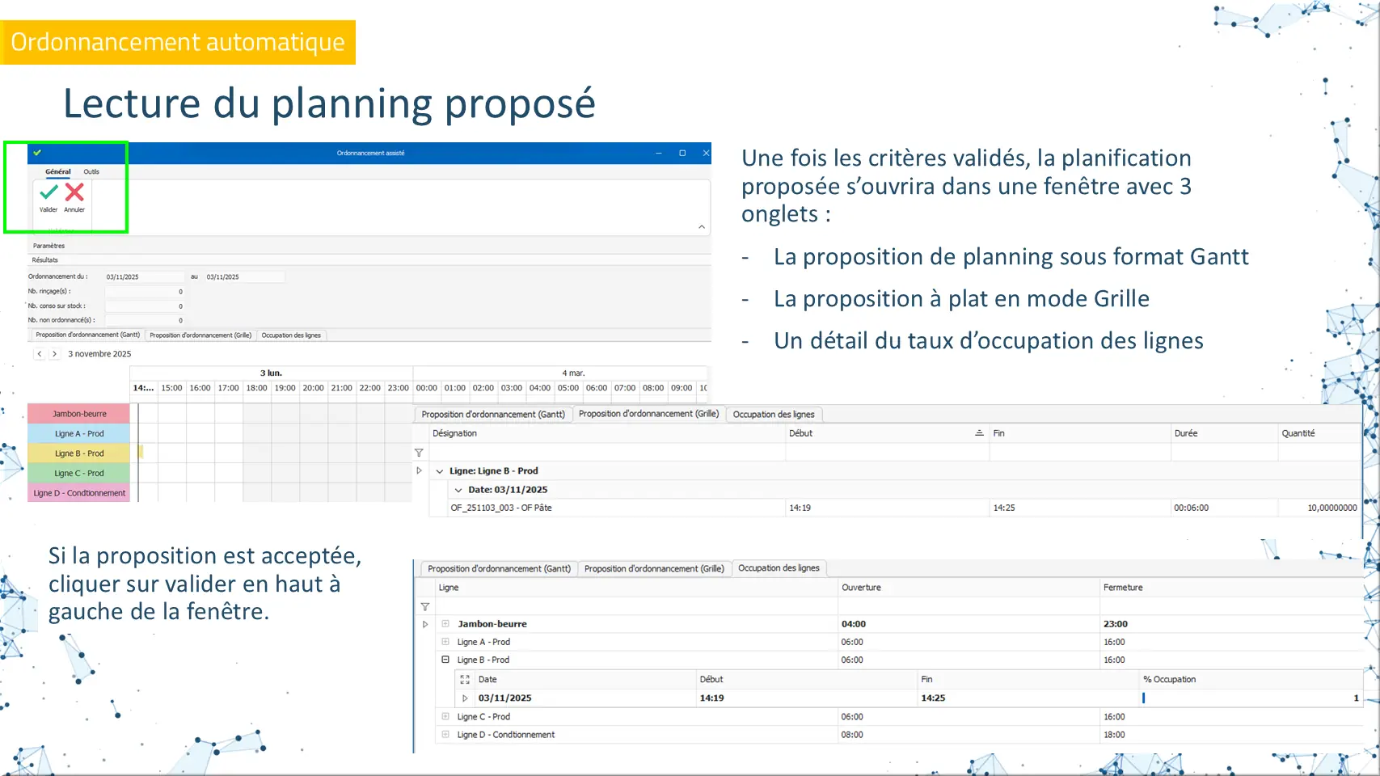
Task: Go to next day with right arrow
Action: [x=54, y=354]
